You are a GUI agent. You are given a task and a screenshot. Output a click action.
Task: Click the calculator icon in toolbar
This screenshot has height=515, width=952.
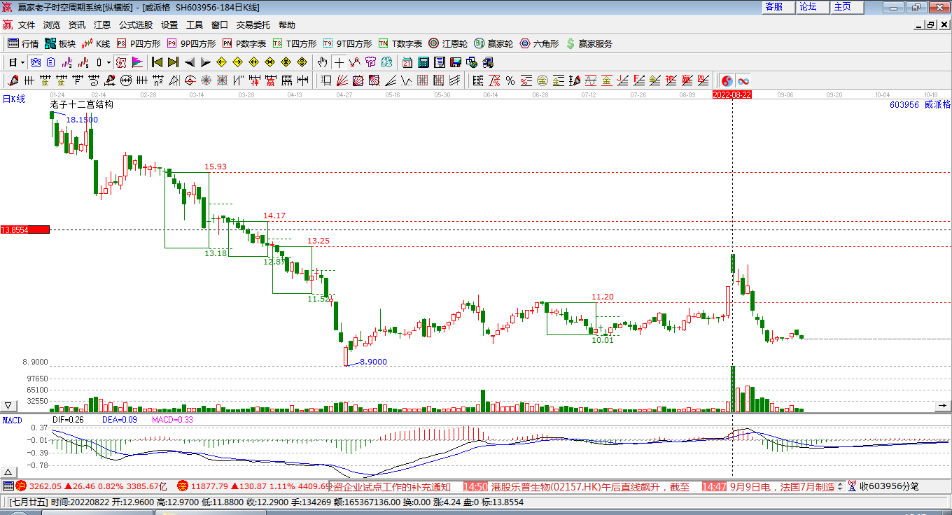423,62
